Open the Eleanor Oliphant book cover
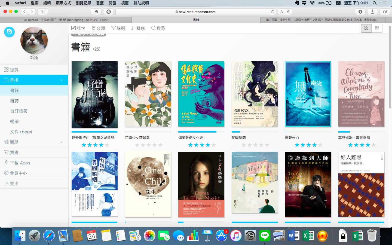Screen dimensions: 392x245 [x=361, y=94]
